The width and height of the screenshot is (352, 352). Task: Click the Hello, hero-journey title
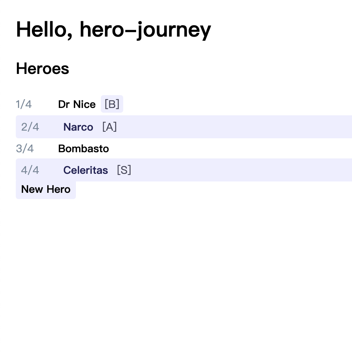[114, 30]
